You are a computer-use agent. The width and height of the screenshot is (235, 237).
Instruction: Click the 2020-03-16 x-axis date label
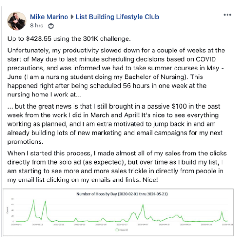[x=101, y=224]
